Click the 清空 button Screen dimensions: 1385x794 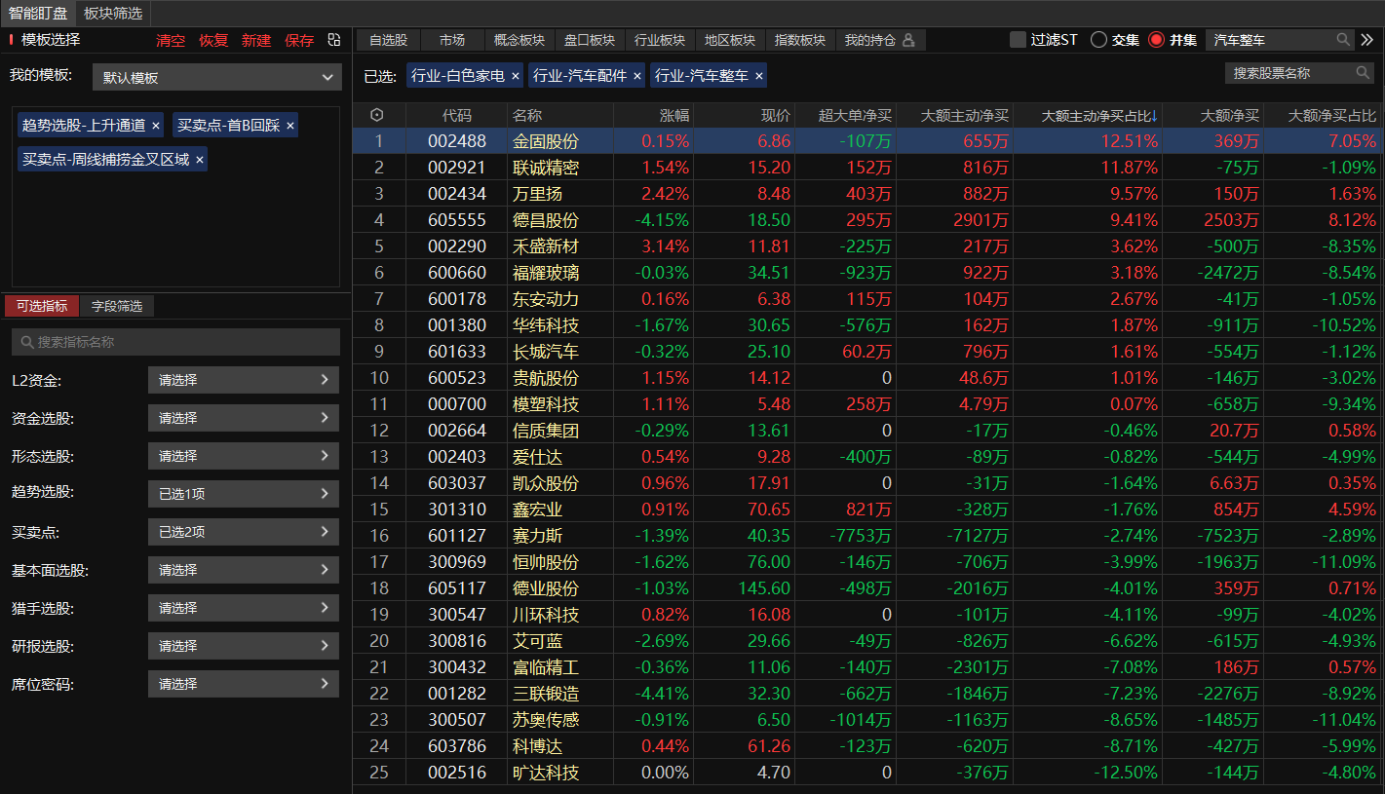[x=171, y=40]
